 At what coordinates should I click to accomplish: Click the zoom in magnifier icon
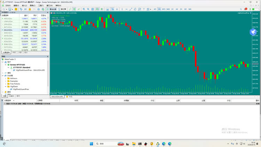click(x=84, y=9)
